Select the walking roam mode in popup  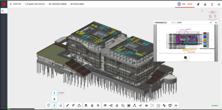tap(54, 93)
